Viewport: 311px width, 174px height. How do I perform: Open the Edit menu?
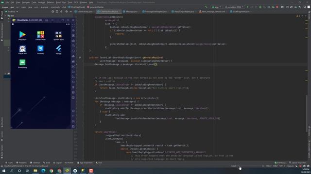12,2
